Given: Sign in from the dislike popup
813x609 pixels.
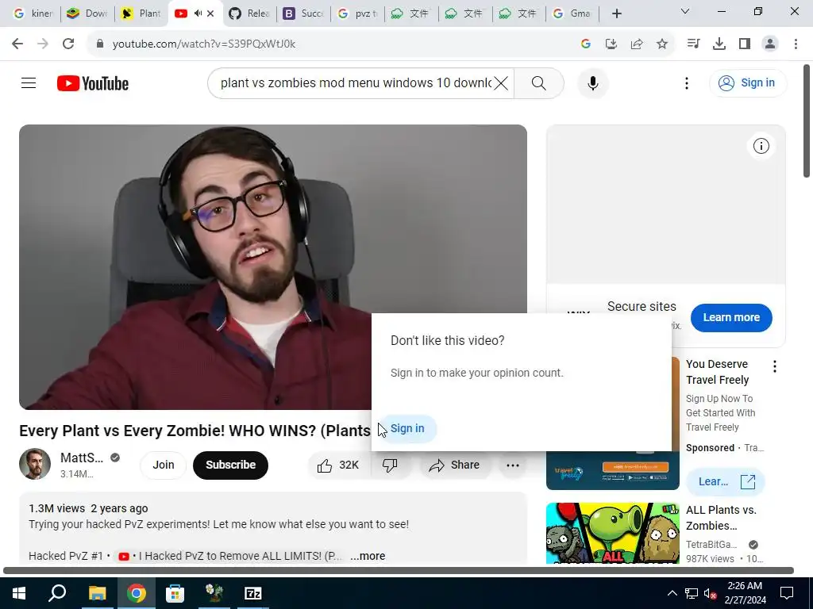Looking at the screenshot, I should pyautogui.click(x=407, y=429).
